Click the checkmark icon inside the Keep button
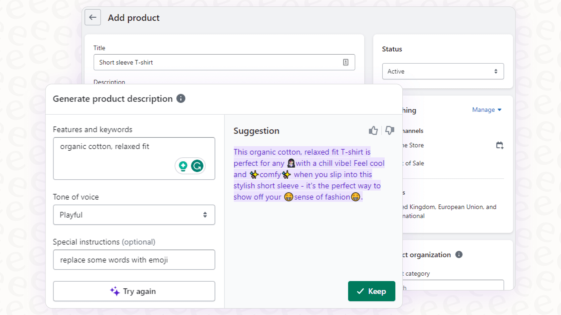 (x=360, y=291)
